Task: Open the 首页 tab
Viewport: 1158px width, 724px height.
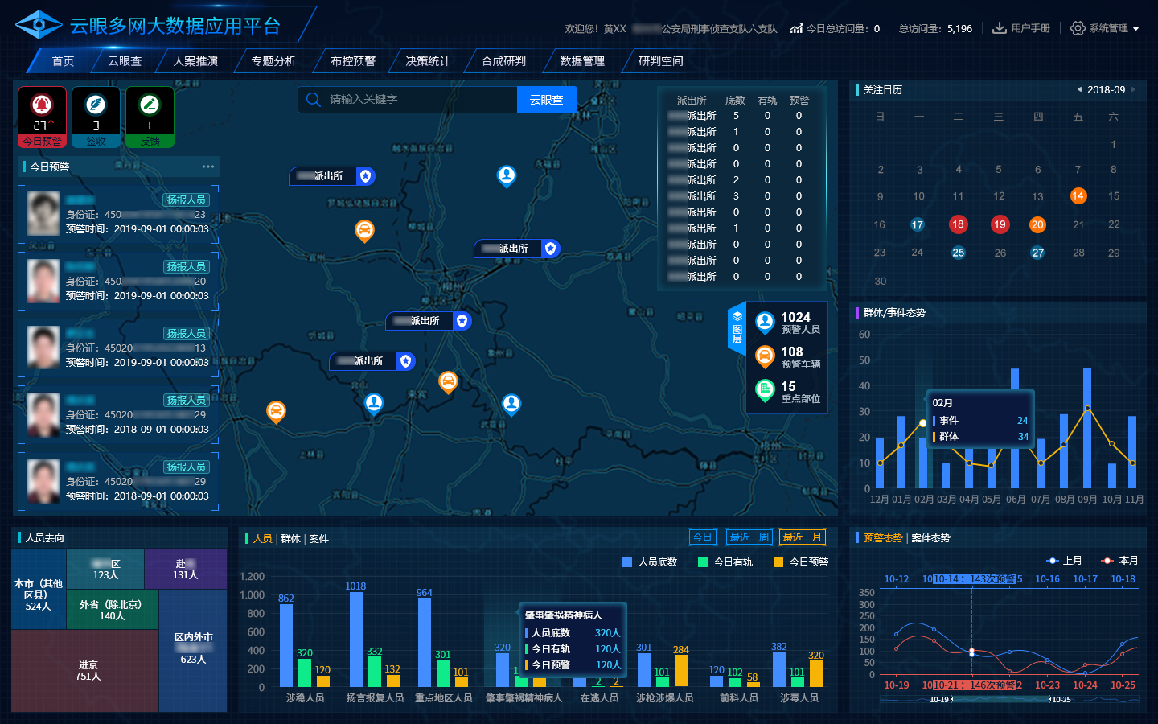Action: [x=63, y=61]
